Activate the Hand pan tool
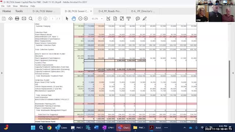Screen dimensions: 235x132 pyautogui.click(x=73, y=19)
